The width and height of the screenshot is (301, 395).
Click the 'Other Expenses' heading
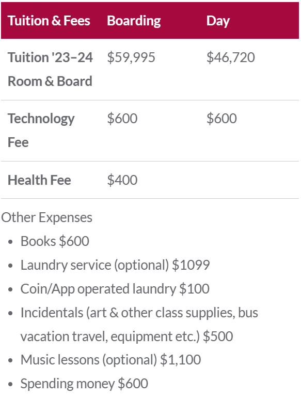click(x=47, y=217)
